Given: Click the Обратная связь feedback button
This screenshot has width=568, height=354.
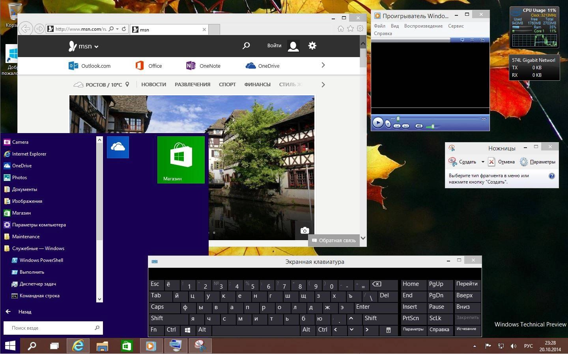Looking at the screenshot, I should coord(334,240).
